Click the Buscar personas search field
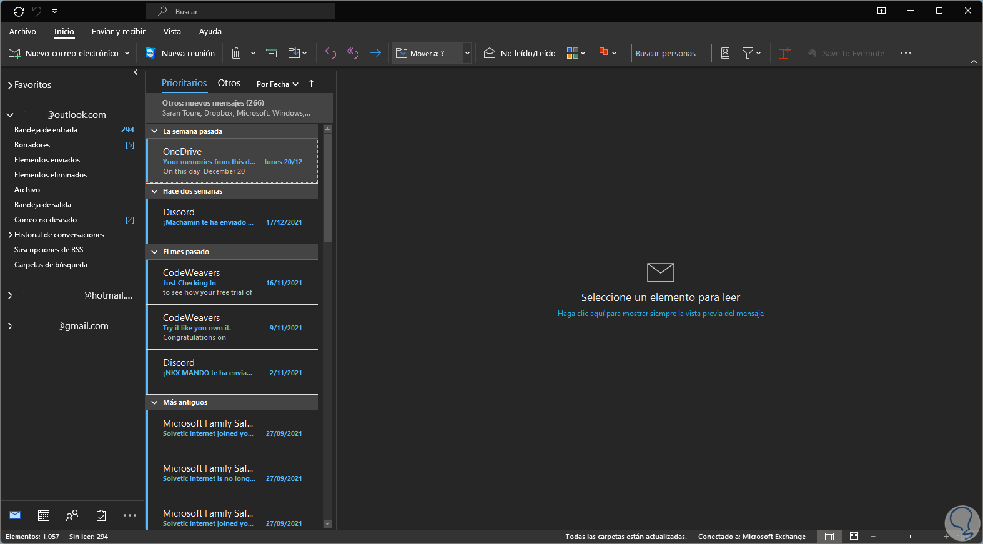Image resolution: width=983 pixels, height=544 pixels. [671, 53]
